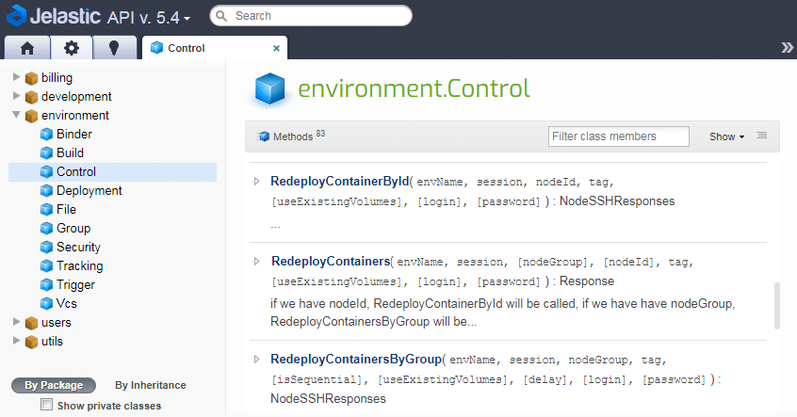797x417 pixels.
Task: Expand the utils package
Action: (16, 341)
